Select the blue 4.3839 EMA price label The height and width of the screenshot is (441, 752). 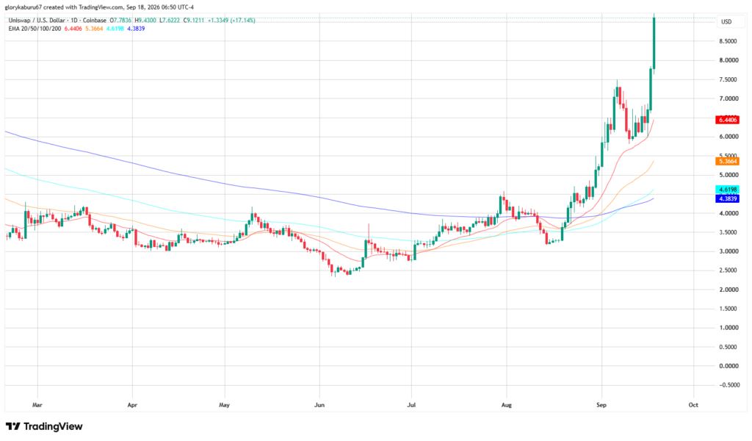point(727,198)
